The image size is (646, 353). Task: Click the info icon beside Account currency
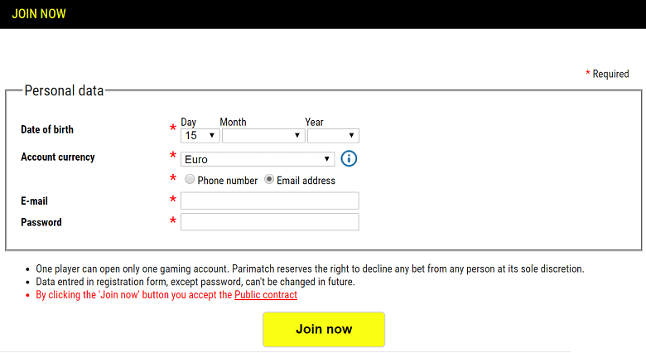pos(349,158)
